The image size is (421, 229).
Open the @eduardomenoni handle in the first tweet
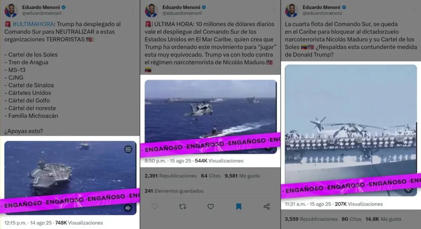click(42, 13)
